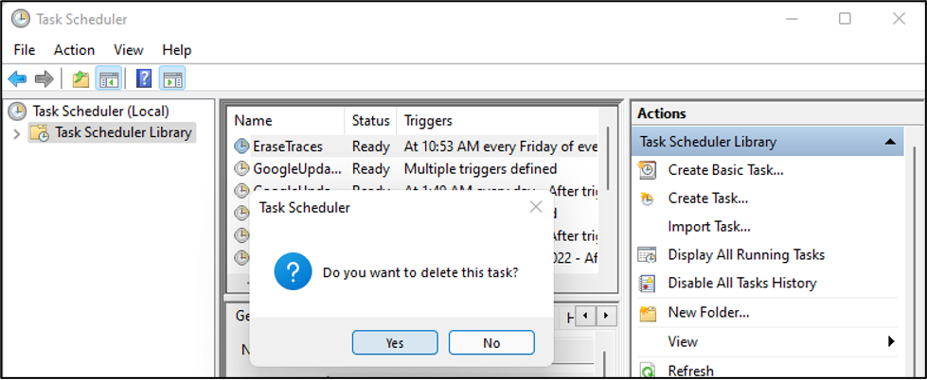Confirm deletion by clicking Yes

(395, 342)
